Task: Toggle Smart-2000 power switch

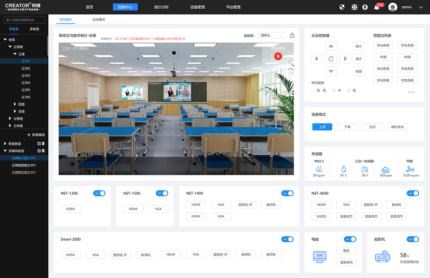Action: [287, 239]
